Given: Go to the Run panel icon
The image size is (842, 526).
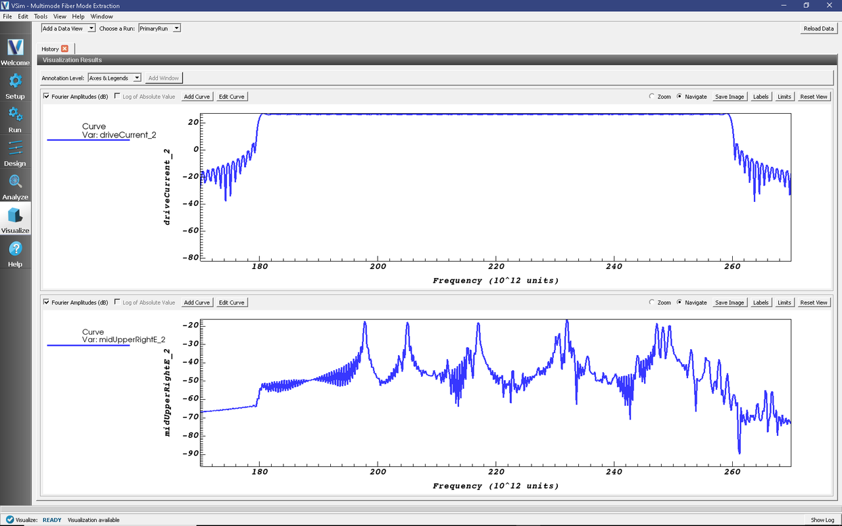Looking at the screenshot, I should click(x=15, y=120).
